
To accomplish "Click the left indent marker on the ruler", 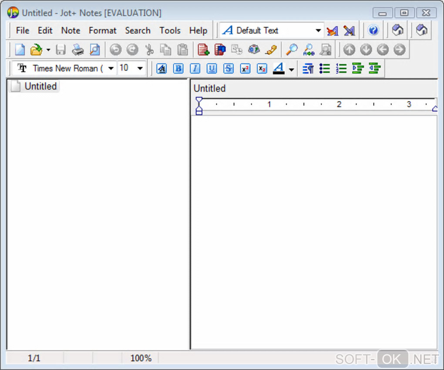I will pos(199,106).
